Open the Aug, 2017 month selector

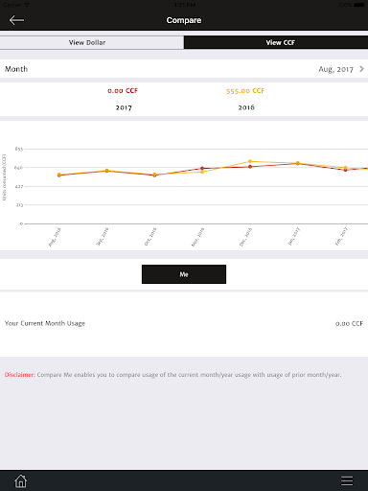pyautogui.click(x=335, y=69)
